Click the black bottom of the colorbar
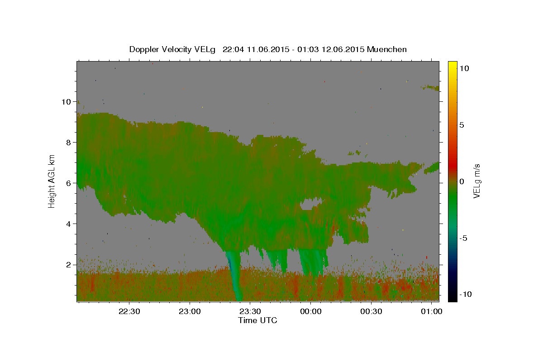The width and height of the screenshot is (543, 362). click(x=452, y=297)
